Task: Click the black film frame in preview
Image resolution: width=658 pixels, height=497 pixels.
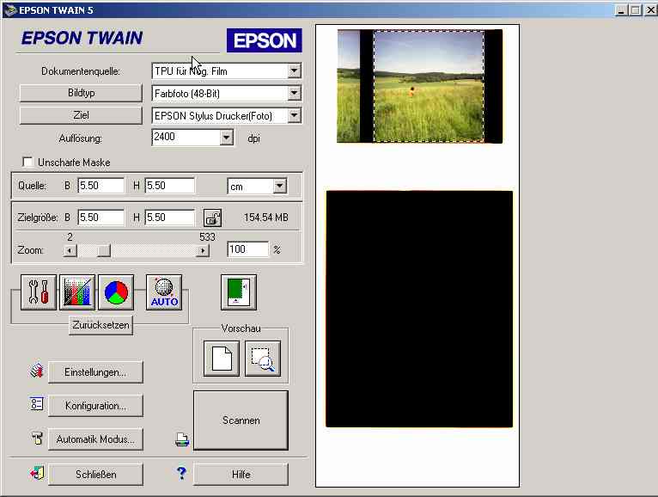Action: pyautogui.click(x=419, y=309)
